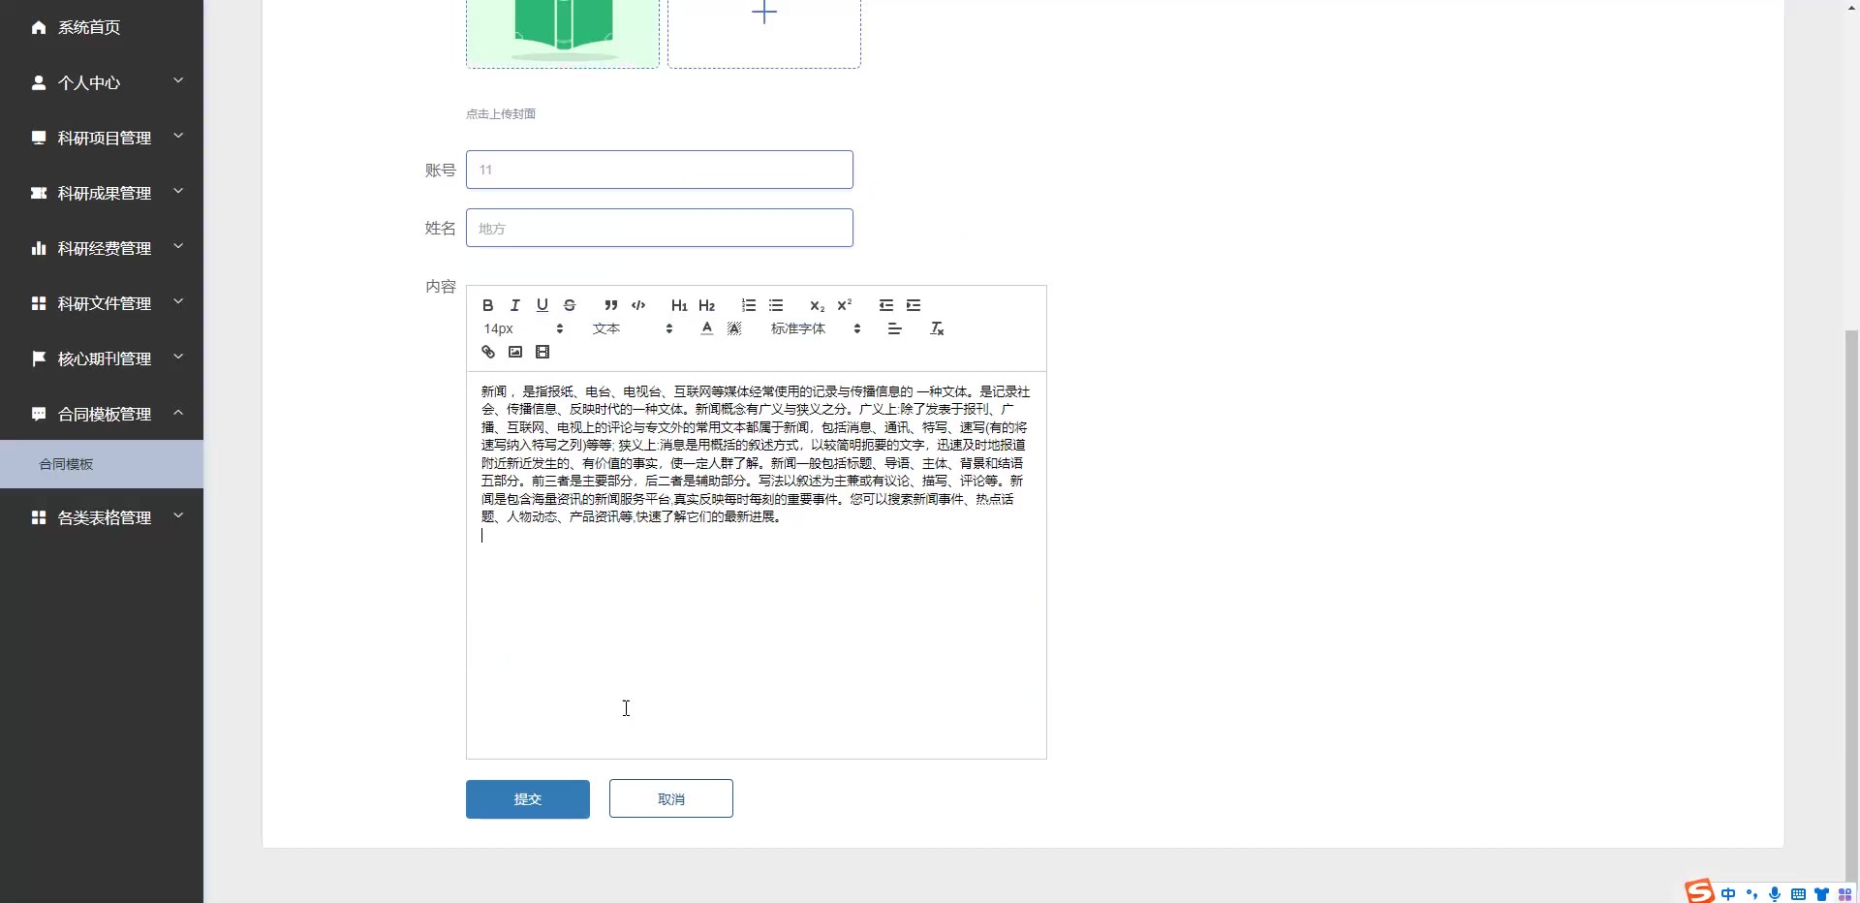
Task: Increase paragraph indent
Action: click(914, 305)
